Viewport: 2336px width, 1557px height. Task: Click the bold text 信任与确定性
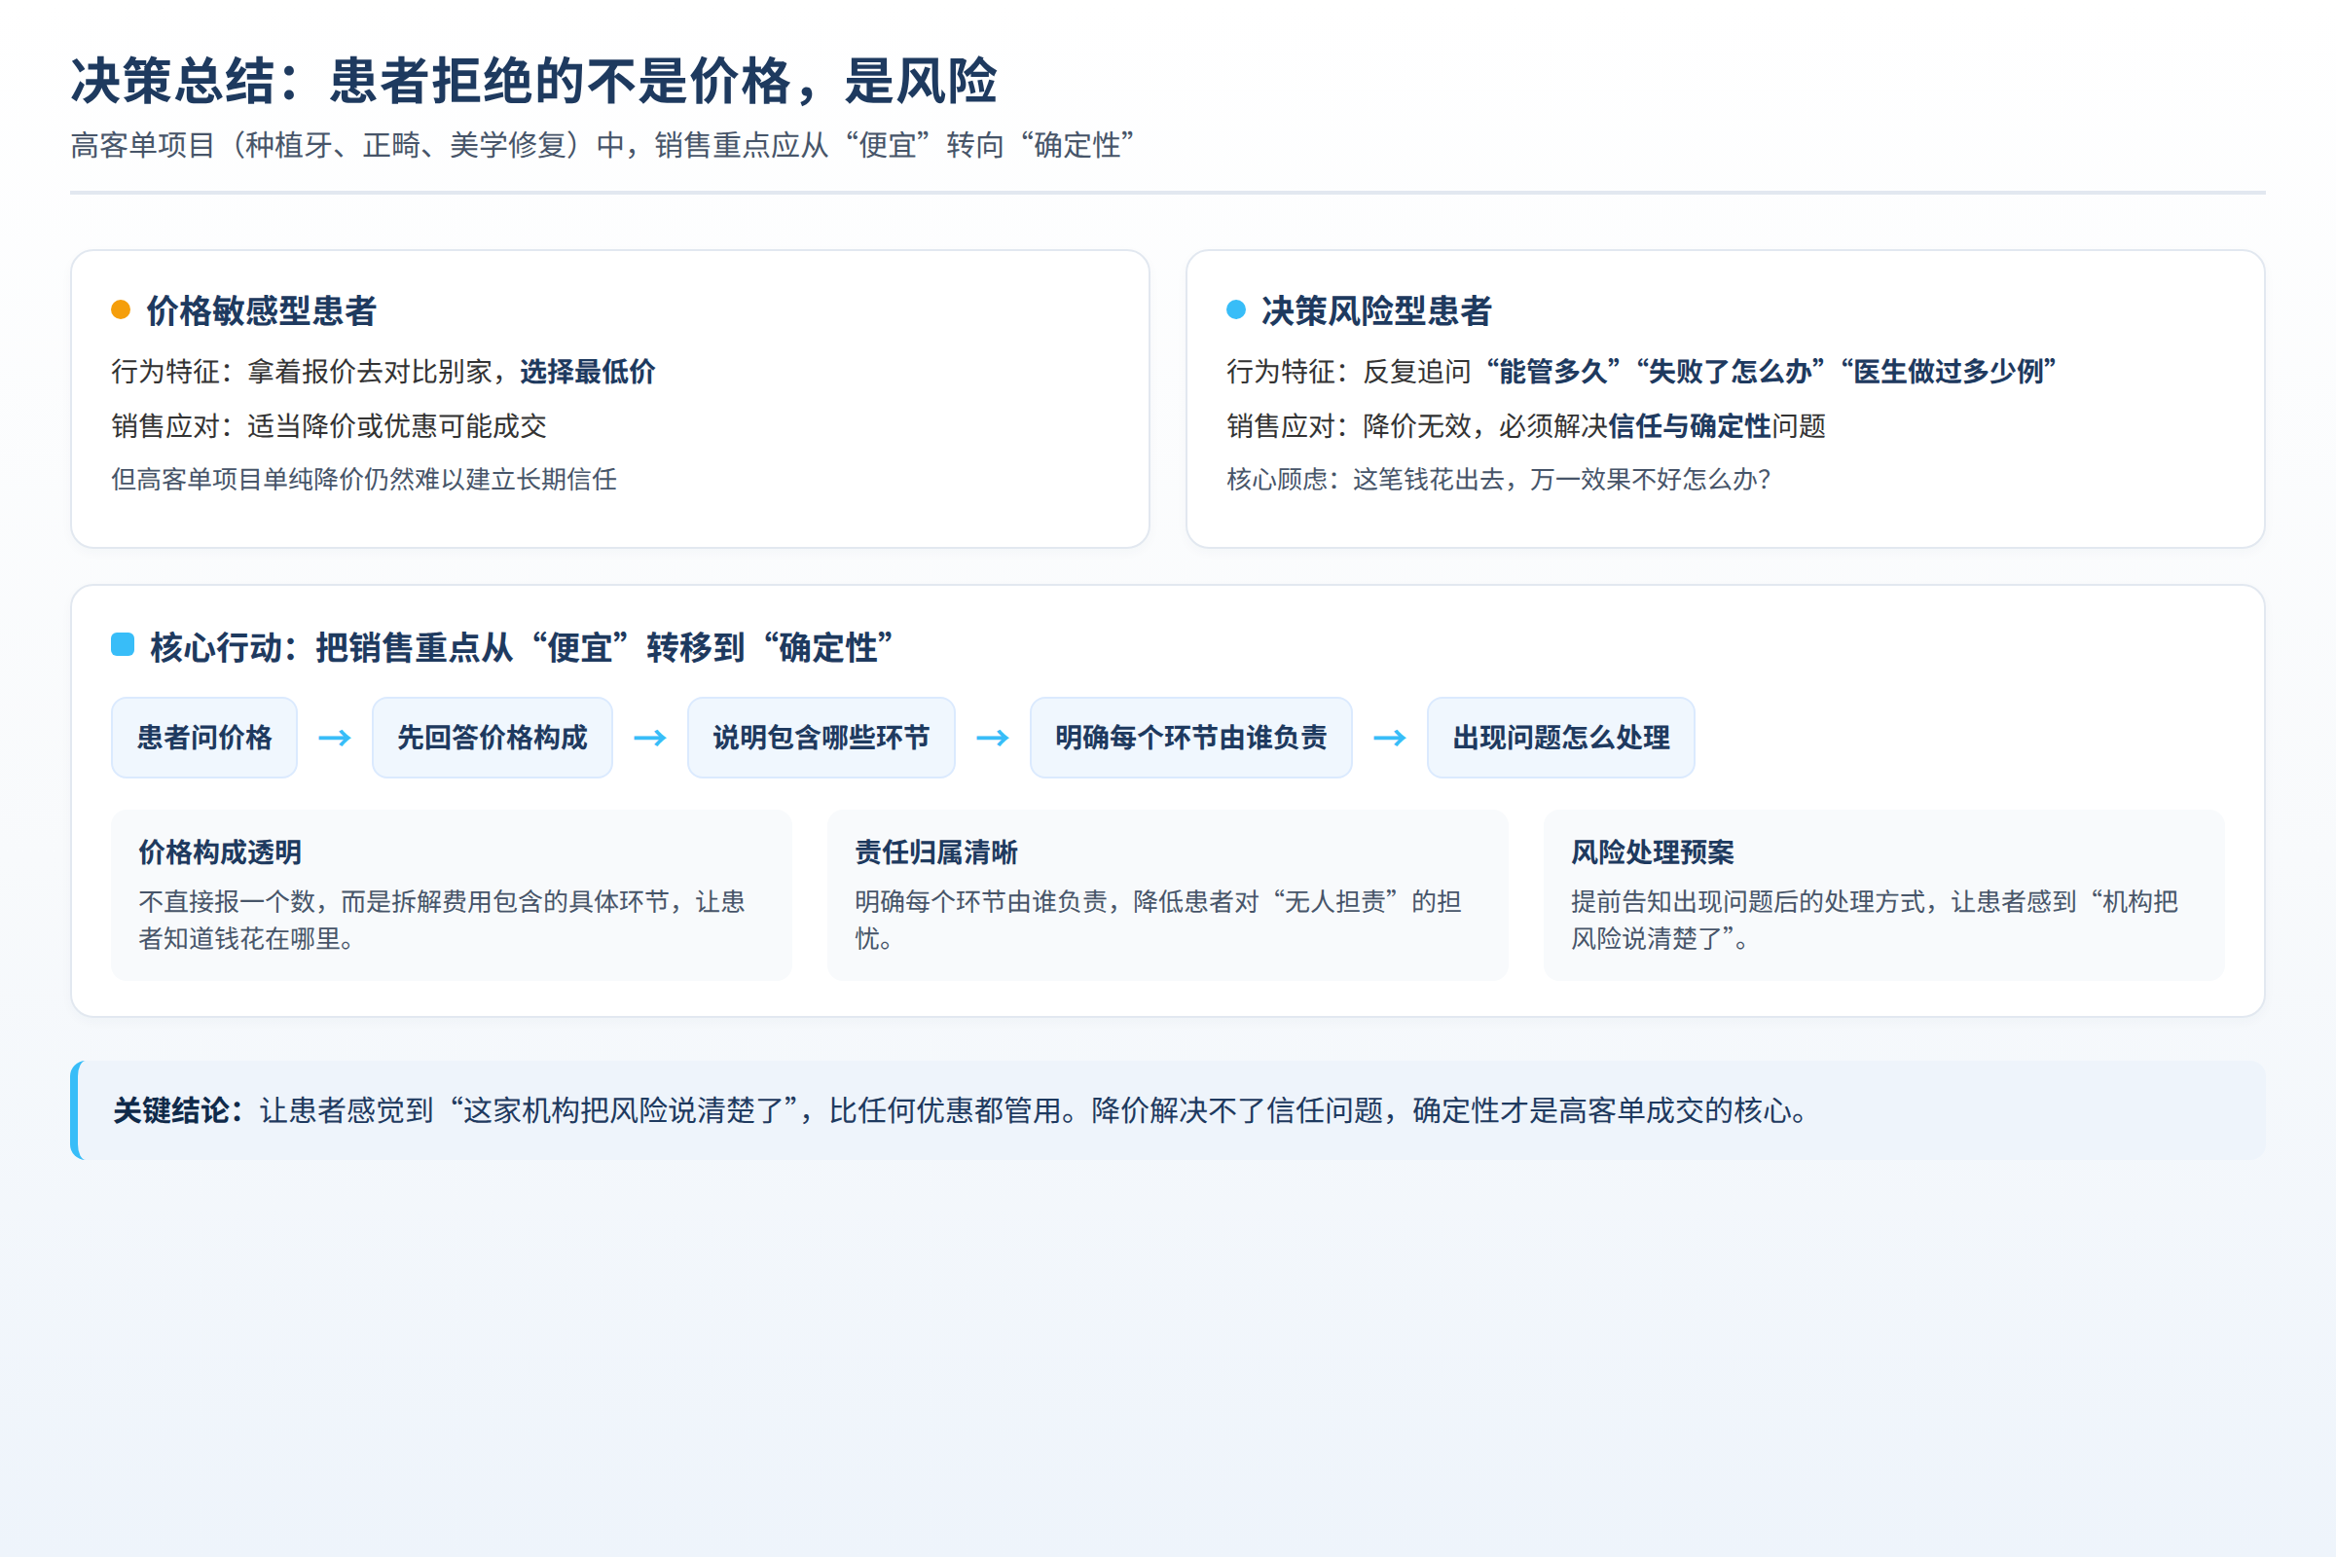pyautogui.click(x=1691, y=426)
